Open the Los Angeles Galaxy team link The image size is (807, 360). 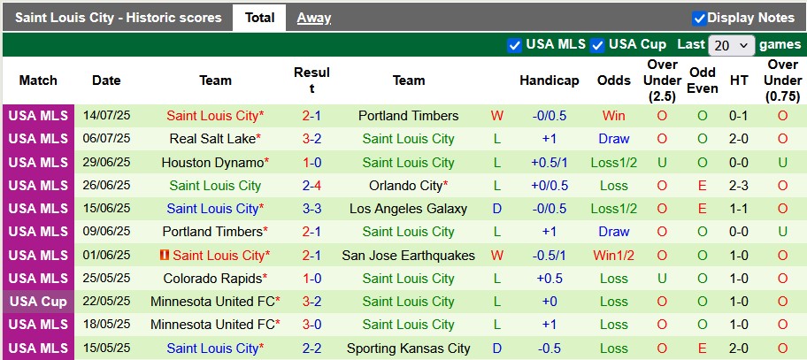tap(408, 209)
